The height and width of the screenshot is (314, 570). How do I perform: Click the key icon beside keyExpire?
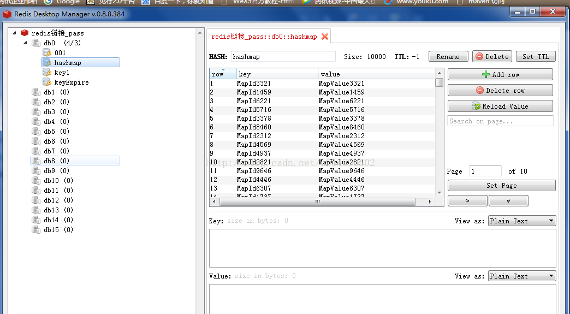point(47,82)
